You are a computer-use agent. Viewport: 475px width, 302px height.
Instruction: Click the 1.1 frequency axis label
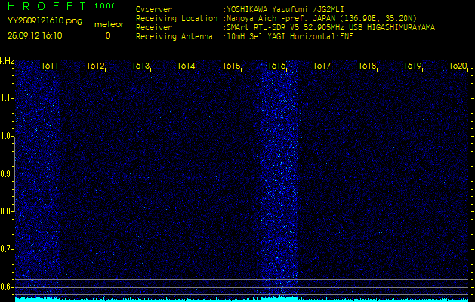coord(6,98)
